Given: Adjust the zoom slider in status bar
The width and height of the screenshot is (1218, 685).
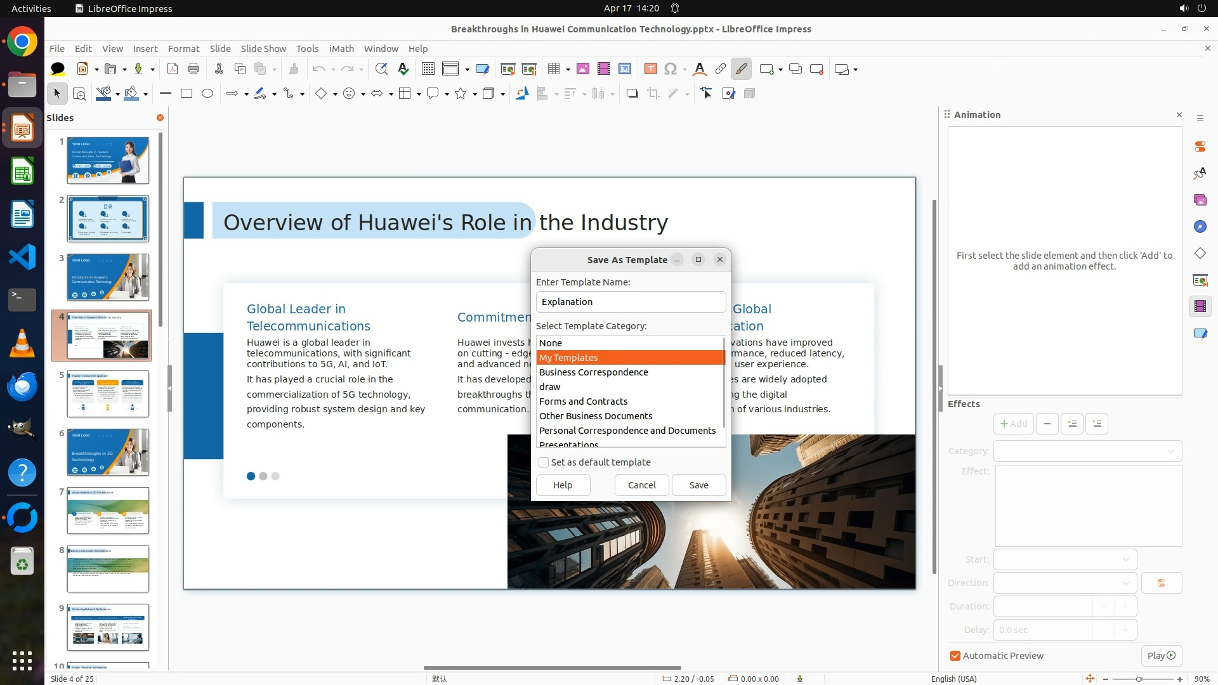Looking at the screenshot, I should point(1139,679).
